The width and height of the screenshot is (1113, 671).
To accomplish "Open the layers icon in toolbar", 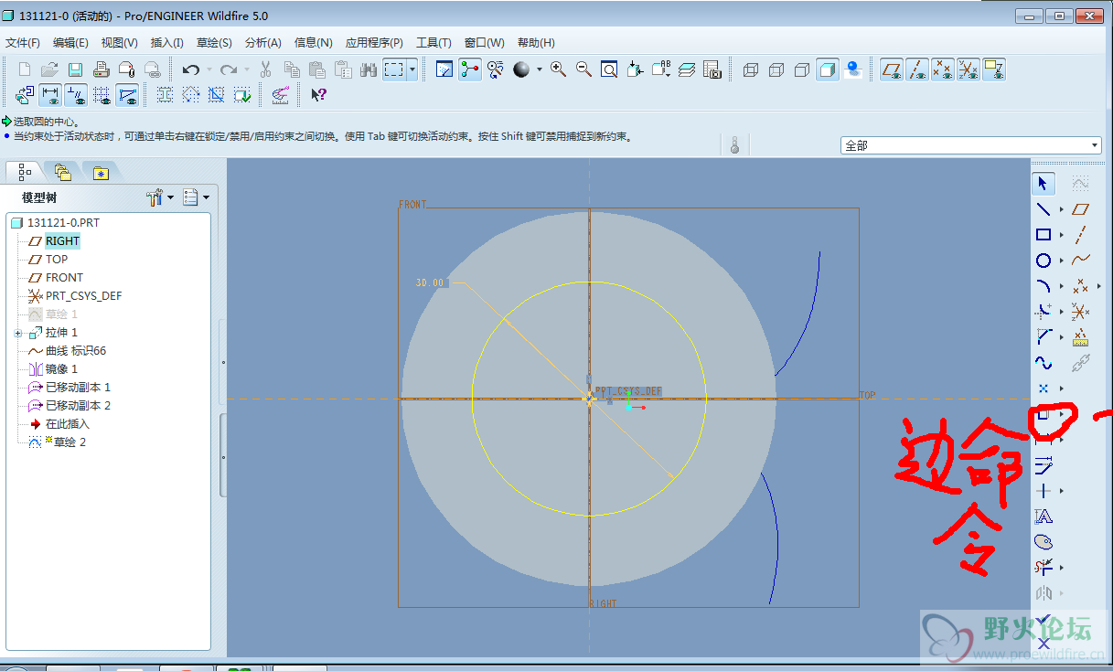I will tap(687, 69).
